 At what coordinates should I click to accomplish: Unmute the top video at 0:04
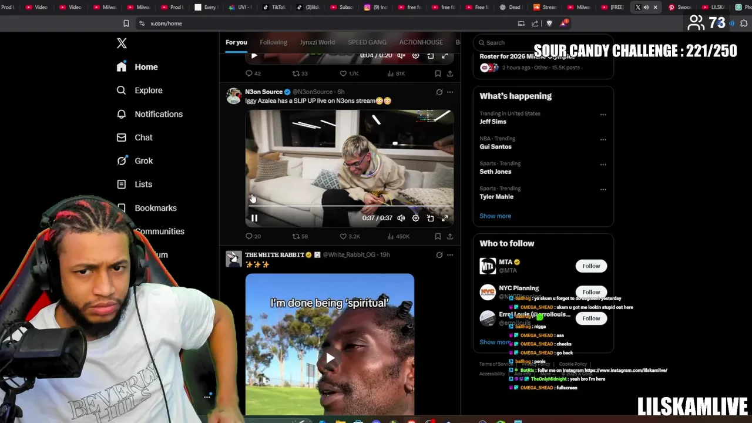(x=401, y=55)
